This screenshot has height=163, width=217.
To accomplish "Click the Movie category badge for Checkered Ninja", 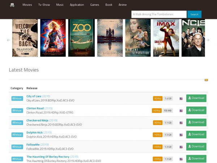I will coord(17,122).
